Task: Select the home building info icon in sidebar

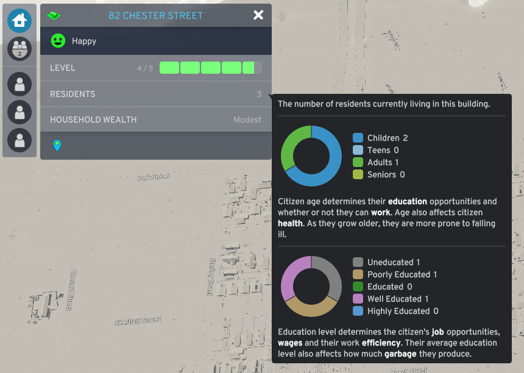Action: (19, 20)
